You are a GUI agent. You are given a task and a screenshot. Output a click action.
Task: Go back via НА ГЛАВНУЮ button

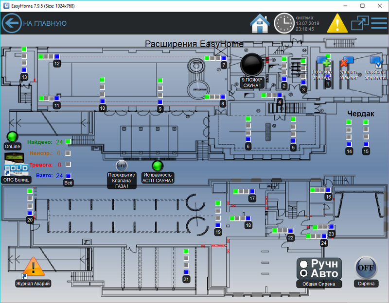point(34,23)
